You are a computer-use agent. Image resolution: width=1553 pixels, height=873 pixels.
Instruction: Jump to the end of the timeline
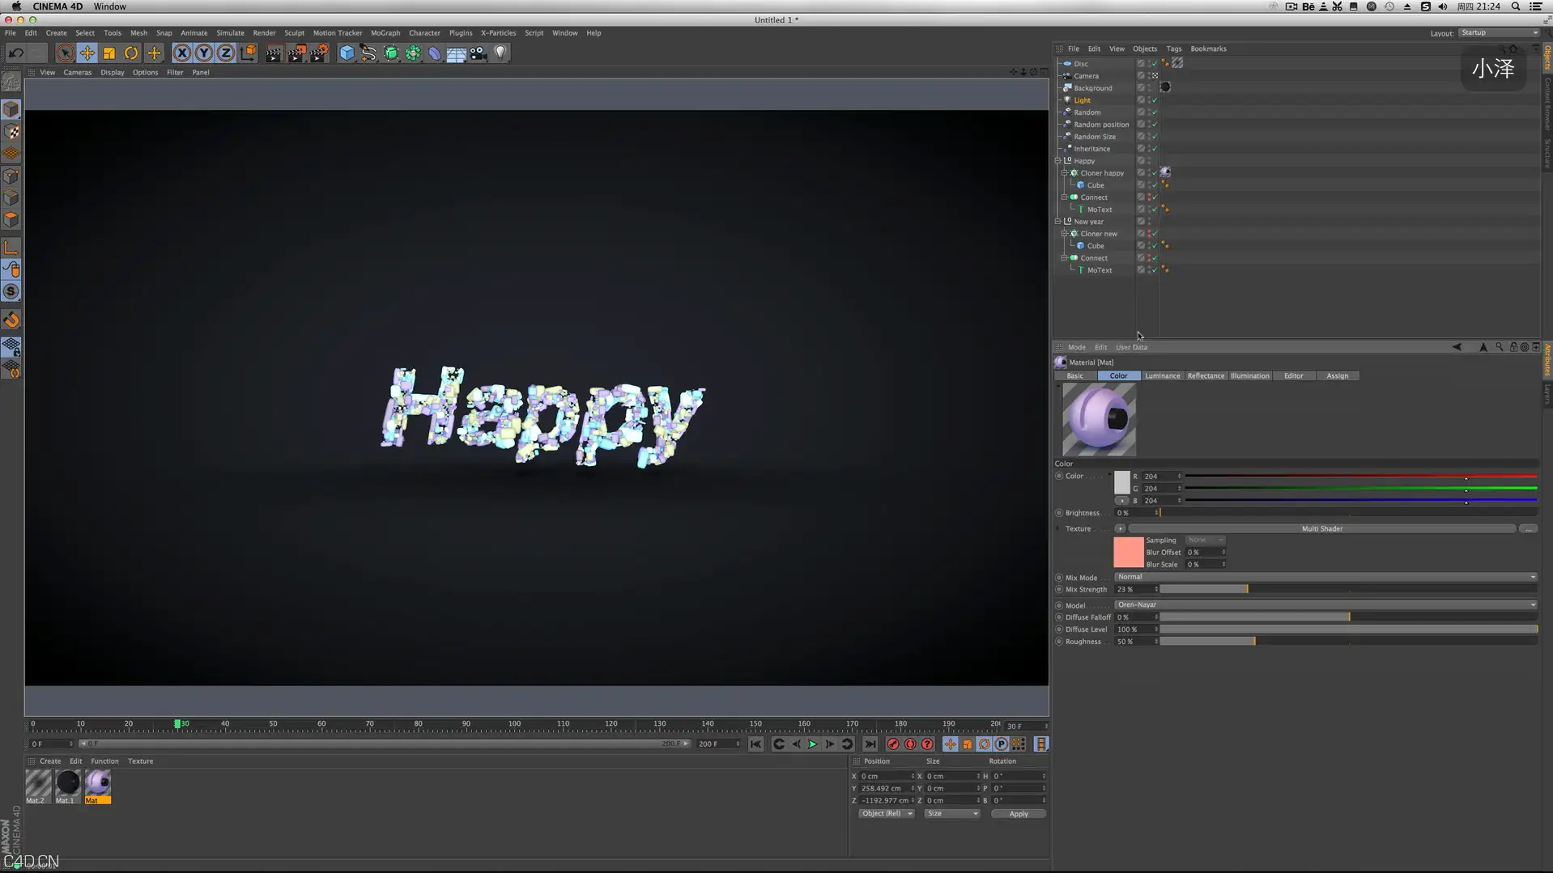pos(870,744)
